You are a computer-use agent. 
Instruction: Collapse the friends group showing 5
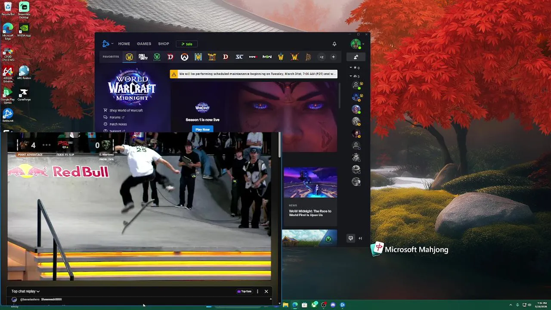tap(355, 76)
